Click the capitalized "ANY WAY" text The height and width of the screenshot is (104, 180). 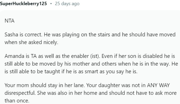[158, 85]
